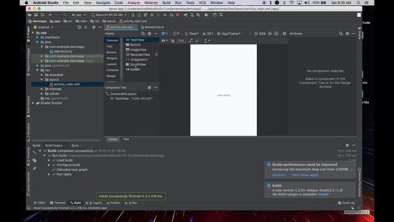Toggle the TODO tool window button

(x=39, y=203)
